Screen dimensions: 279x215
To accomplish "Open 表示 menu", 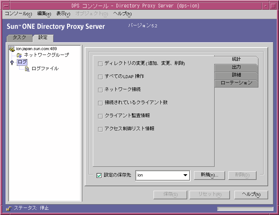I will tap(63, 14).
